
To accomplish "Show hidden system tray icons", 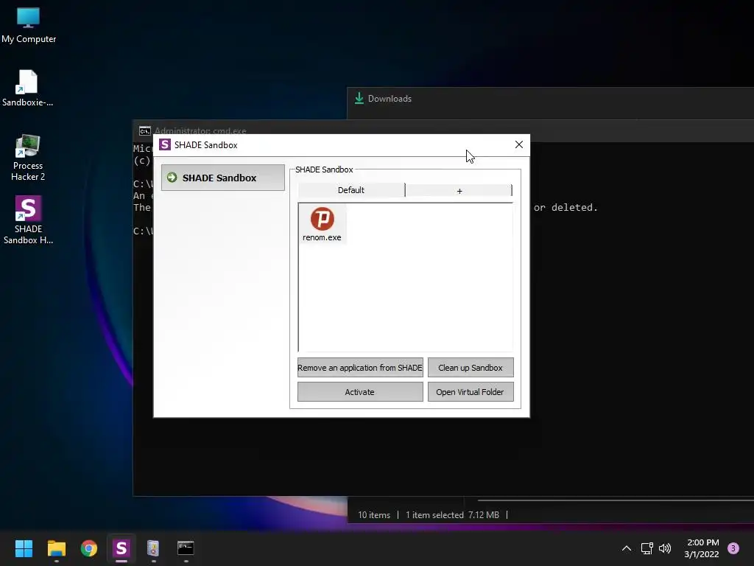I will point(627,548).
